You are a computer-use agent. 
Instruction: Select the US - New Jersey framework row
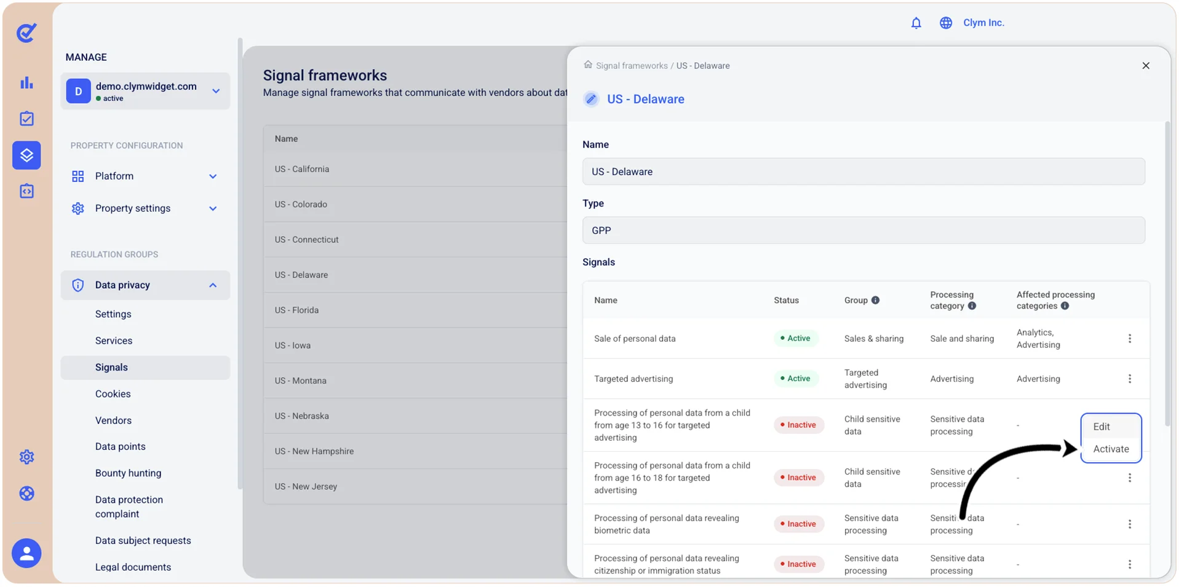(415, 486)
